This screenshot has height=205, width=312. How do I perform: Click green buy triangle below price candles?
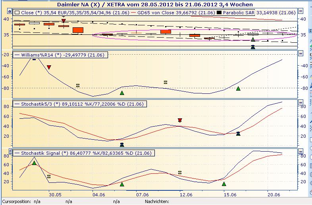click(253, 40)
